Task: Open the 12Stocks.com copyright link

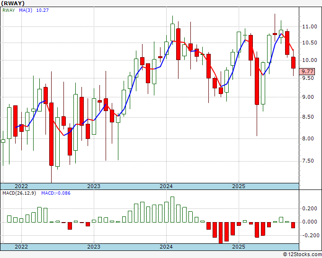Action: (302, 255)
